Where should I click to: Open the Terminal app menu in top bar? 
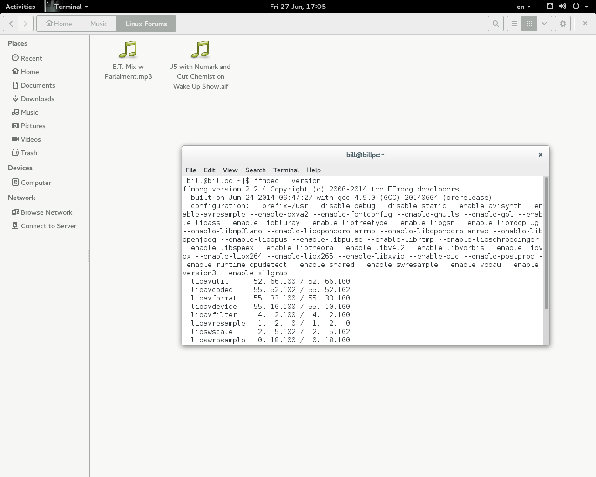(x=67, y=7)
